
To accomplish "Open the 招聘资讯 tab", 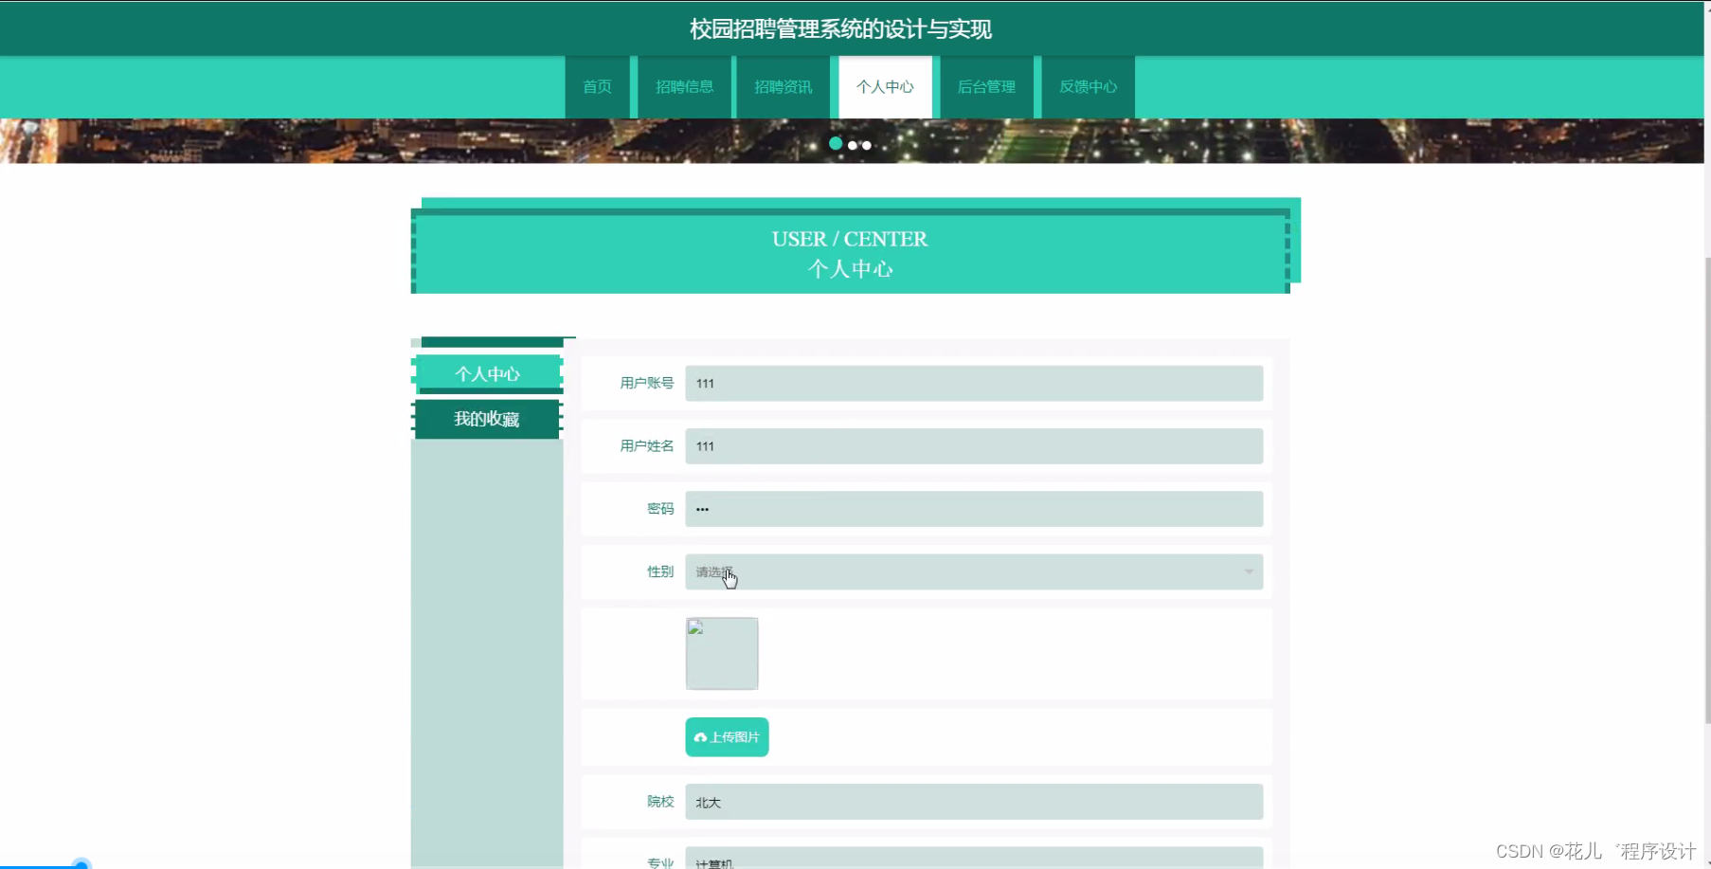I will click(x=783, y=86).
